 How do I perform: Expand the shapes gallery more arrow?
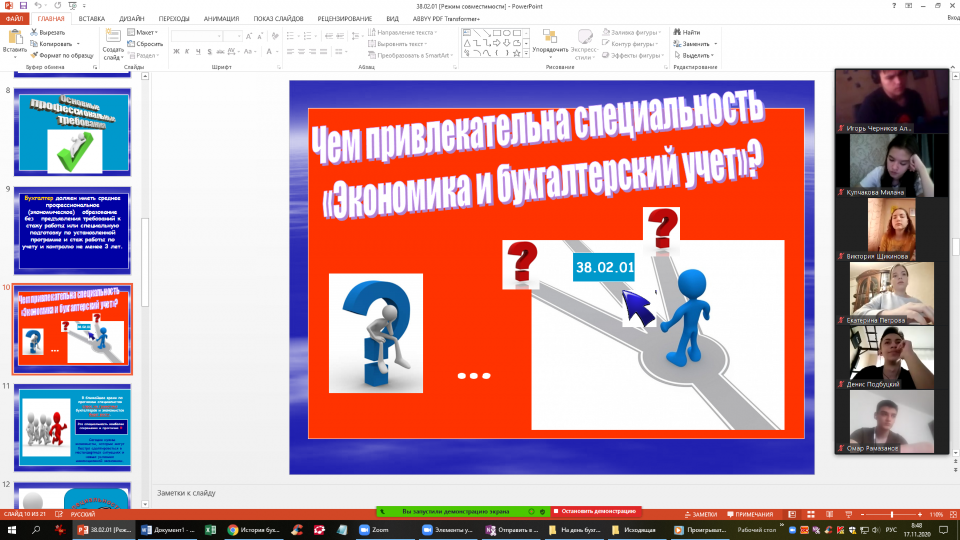526,53
